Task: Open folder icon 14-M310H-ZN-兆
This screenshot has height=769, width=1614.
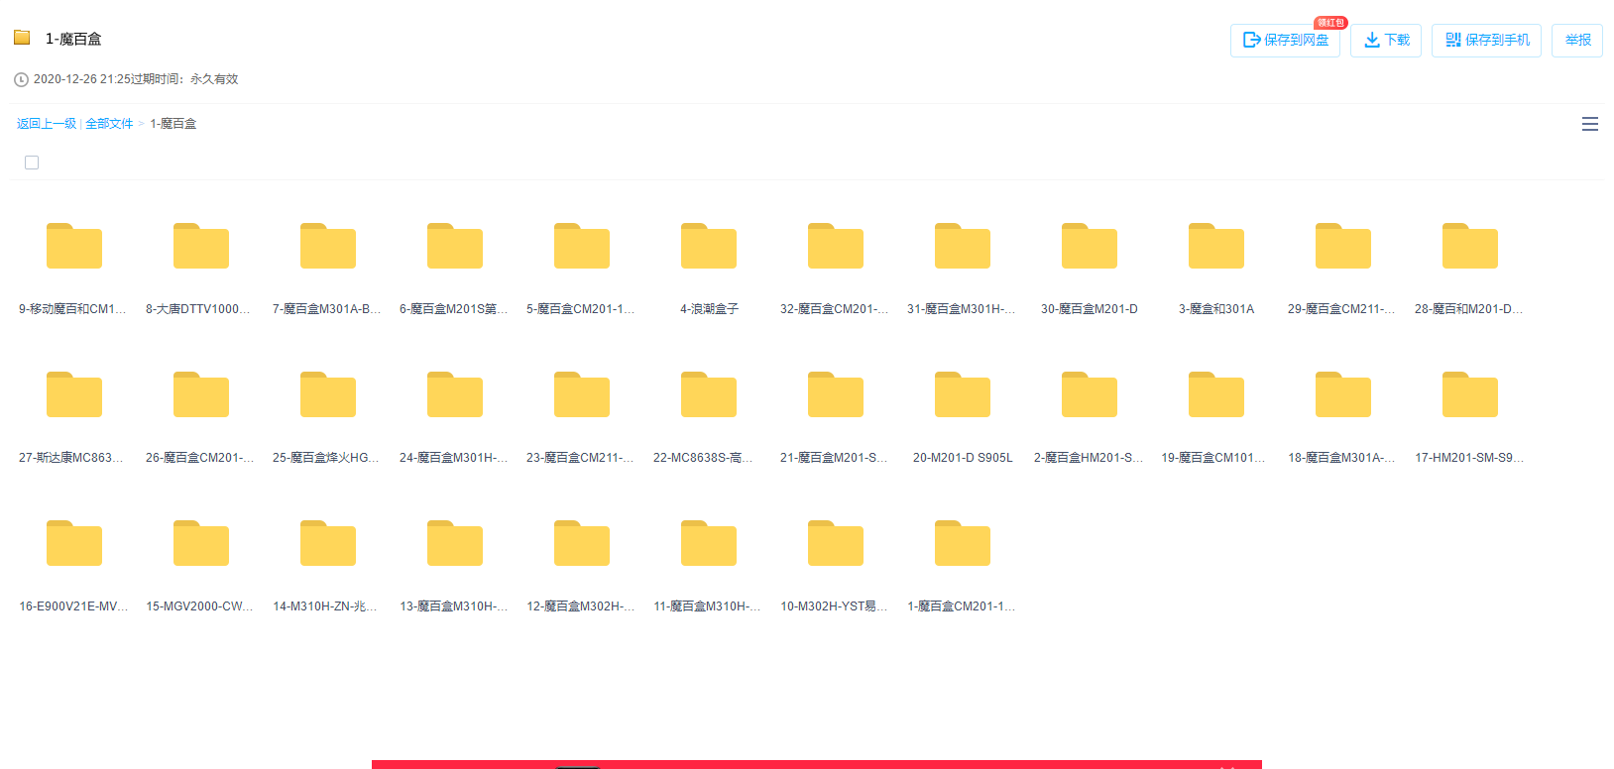Action: click(328, 543)
